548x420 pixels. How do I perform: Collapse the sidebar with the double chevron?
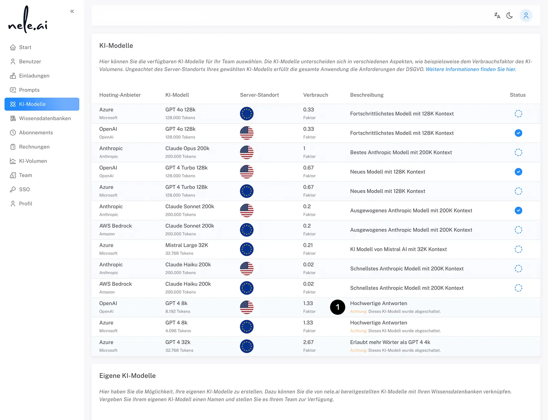[x=72, y=11]
